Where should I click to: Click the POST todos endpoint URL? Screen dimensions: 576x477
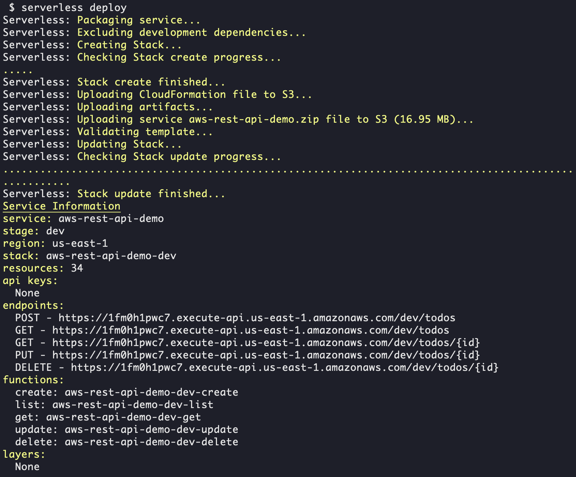(x=257, y=318)
